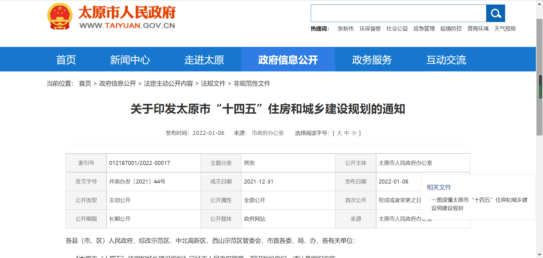Open 法定主动公开内容 breadcrumb link
The image size is (543, 258).
tap(168, 84)
